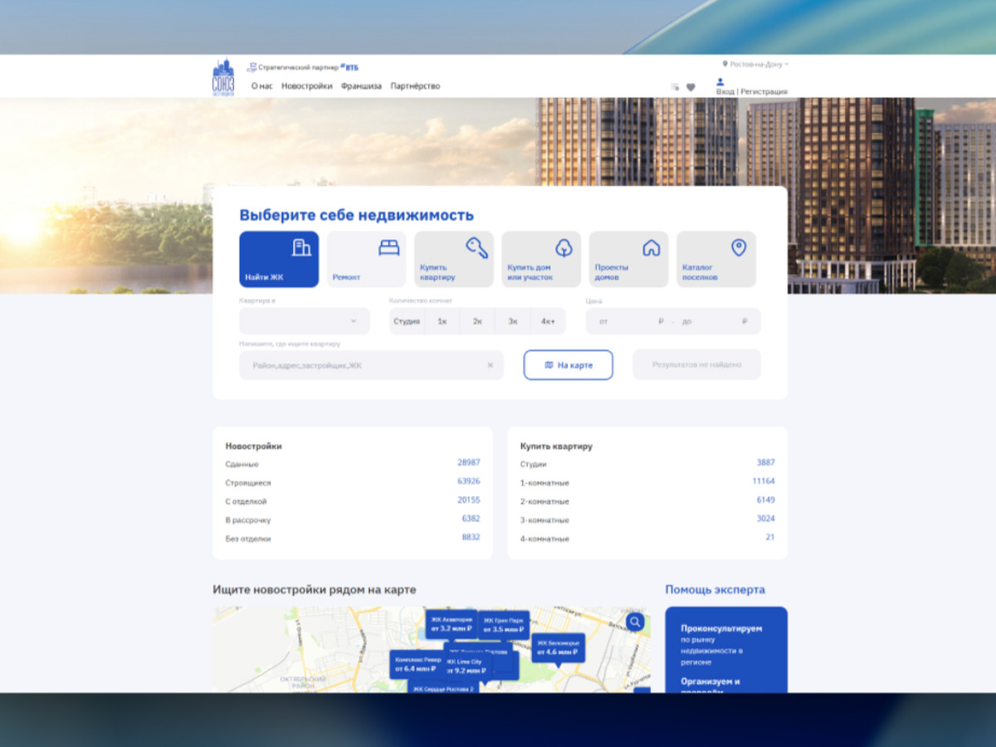Click the Союз site logo
This screenshot has width=996, height=747.
point(223,77)
